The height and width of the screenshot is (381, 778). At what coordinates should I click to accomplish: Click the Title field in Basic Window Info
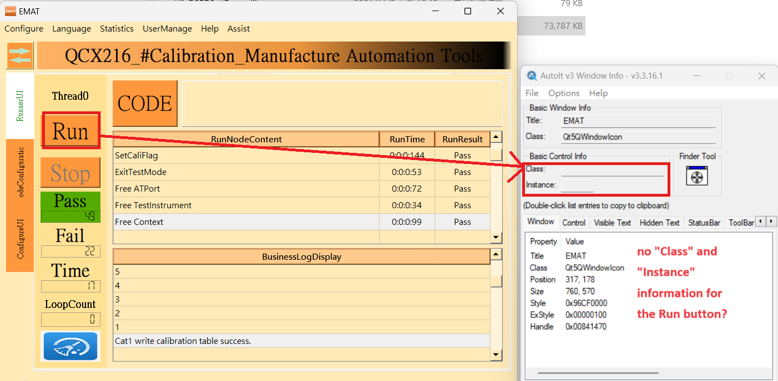[638, 120]
